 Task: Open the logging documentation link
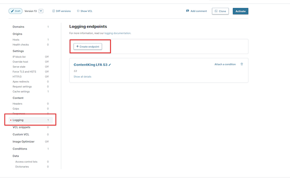[117, 33]
